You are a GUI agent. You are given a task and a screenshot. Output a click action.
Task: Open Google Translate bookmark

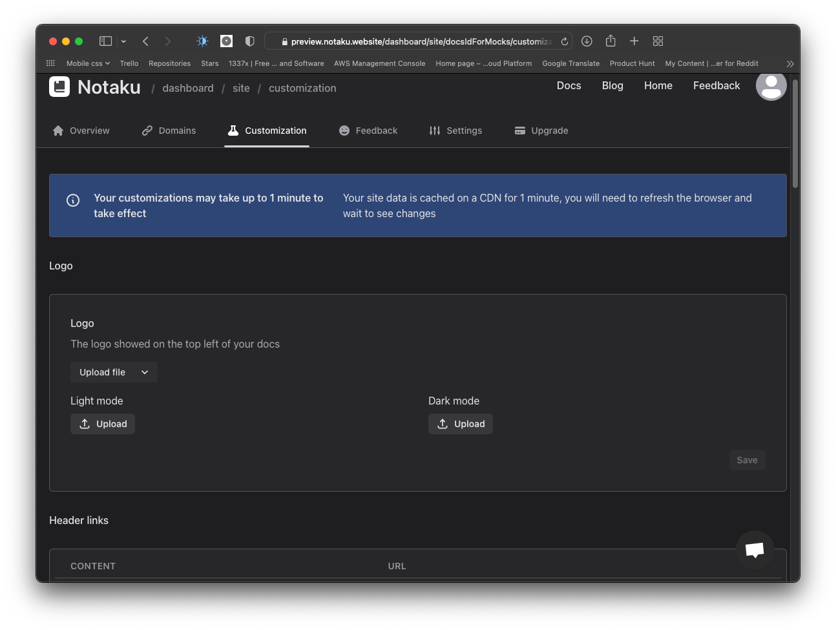[x=570, y=63]
